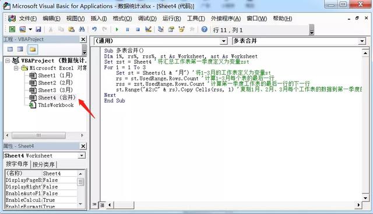Click the DisplayPageBreaks False value

tap(59, 180)
